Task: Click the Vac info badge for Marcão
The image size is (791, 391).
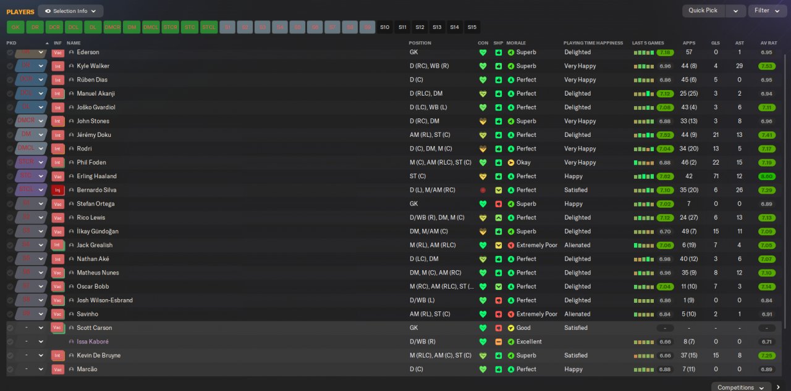Action: (58, 369)
